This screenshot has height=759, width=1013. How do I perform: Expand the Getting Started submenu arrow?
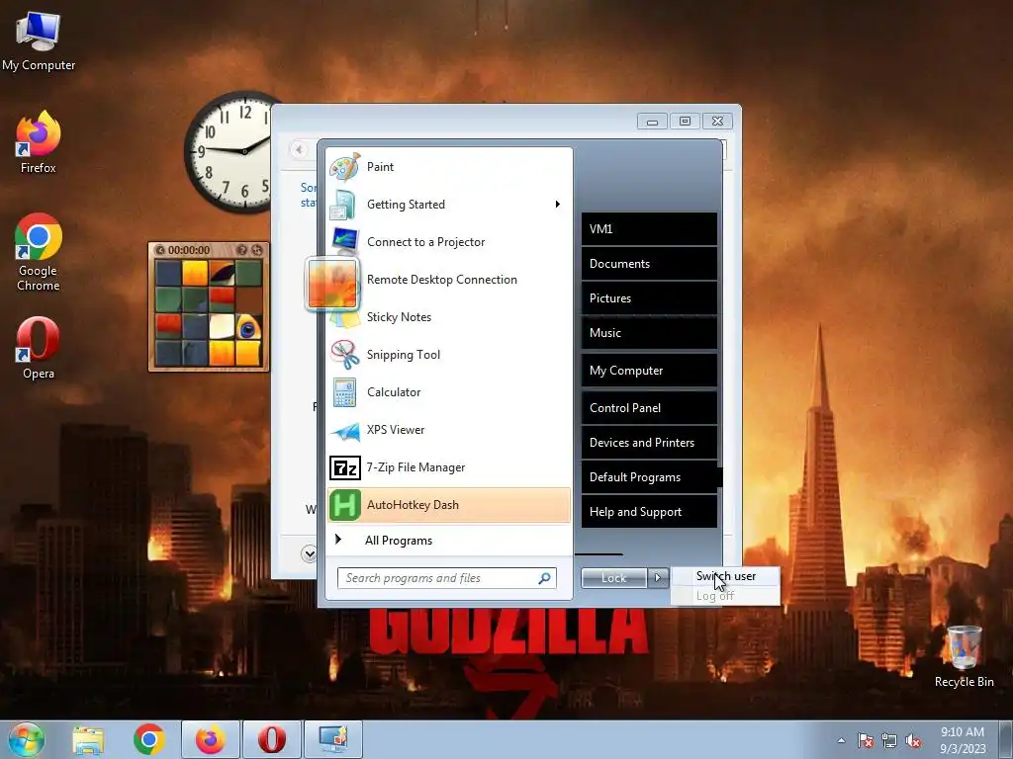(557, 205)
